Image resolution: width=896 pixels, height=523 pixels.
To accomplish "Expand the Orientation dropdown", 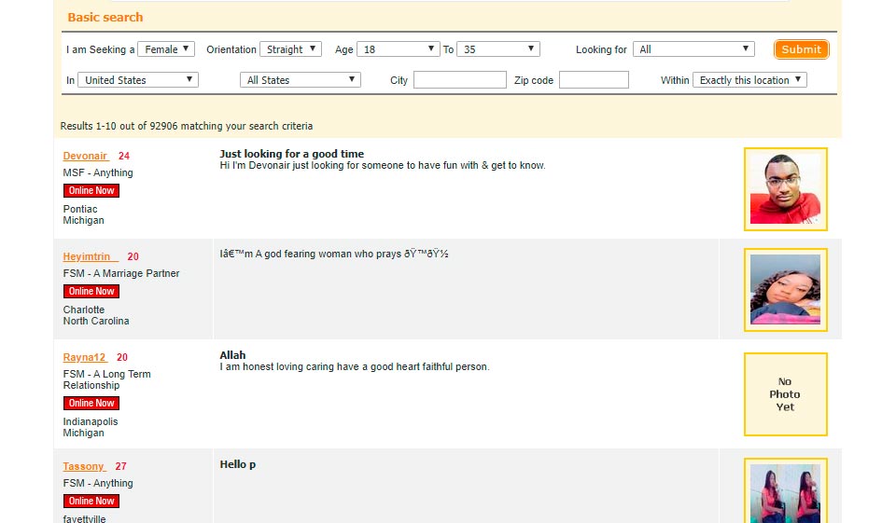I will click(x=290, y=49).
